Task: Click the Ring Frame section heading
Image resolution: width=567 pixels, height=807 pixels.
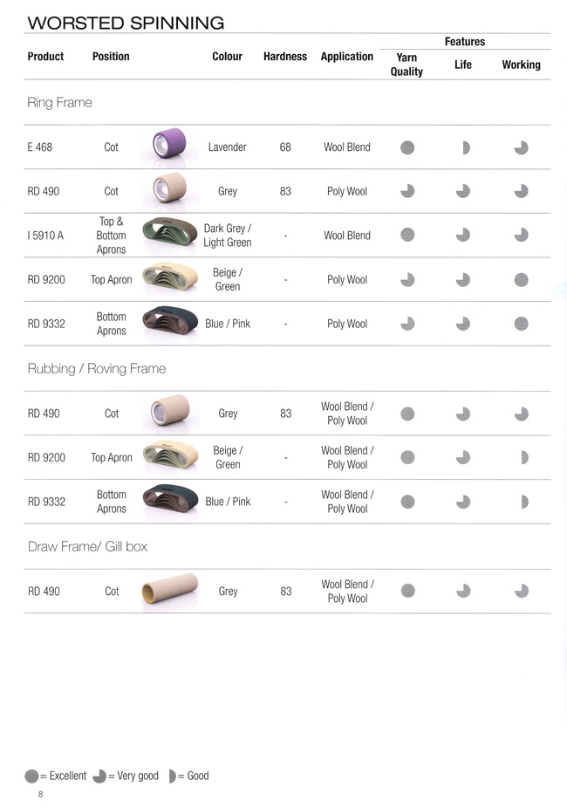Action: (x=59, y=102)
